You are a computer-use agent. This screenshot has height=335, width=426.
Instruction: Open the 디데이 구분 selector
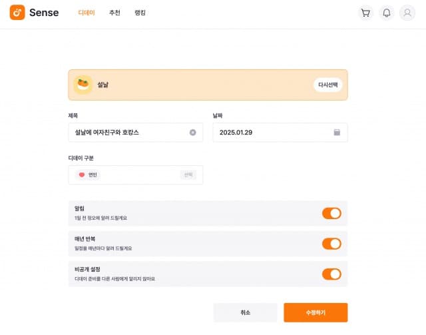[x=188, y=174]
